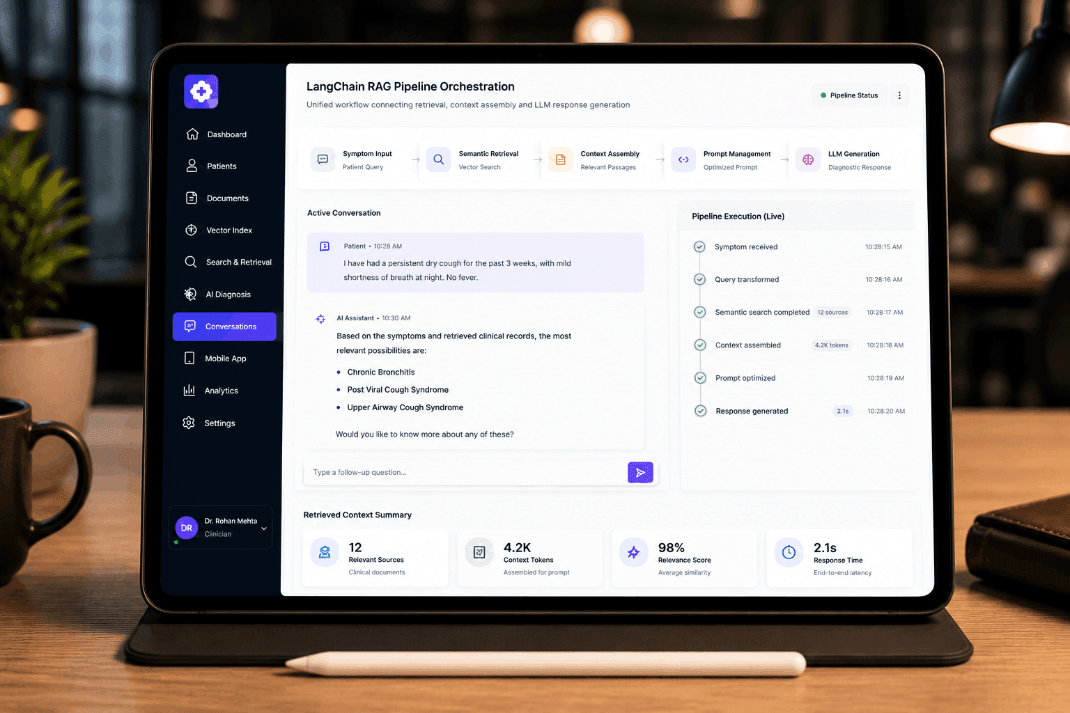The image size is (1070, 713).
Task: Click the Vector Index icon
Action: pyautogui.click(x=191, y=230)
